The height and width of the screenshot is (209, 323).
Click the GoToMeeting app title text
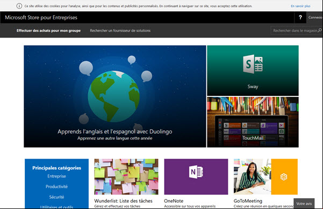coord(248,201)
